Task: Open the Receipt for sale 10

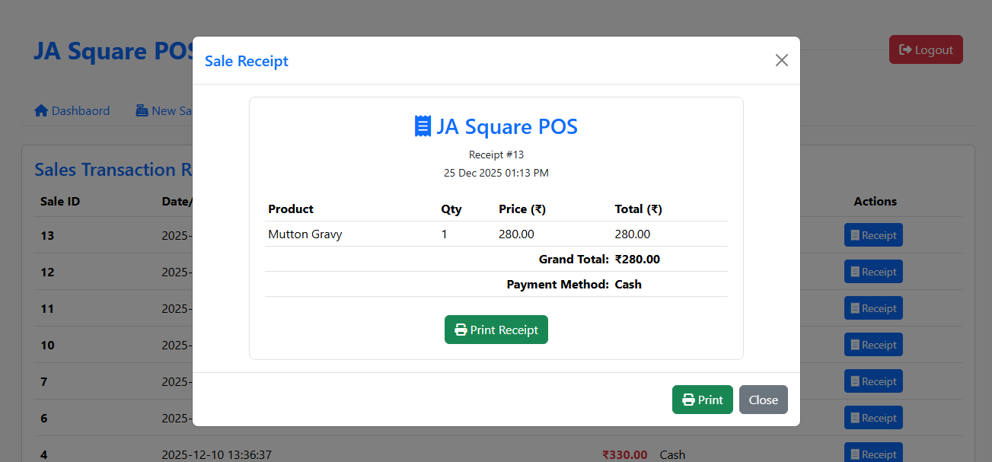Action: 873,344
